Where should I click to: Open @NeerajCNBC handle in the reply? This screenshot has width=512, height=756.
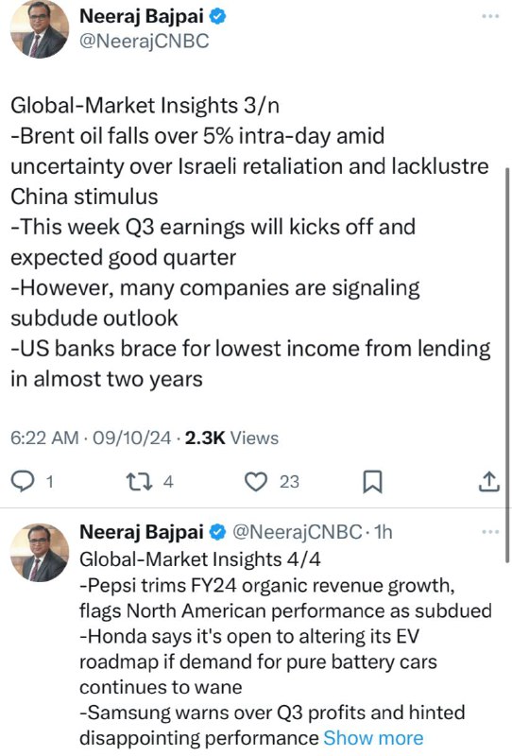pyautogui.click(x=297, y=532)
